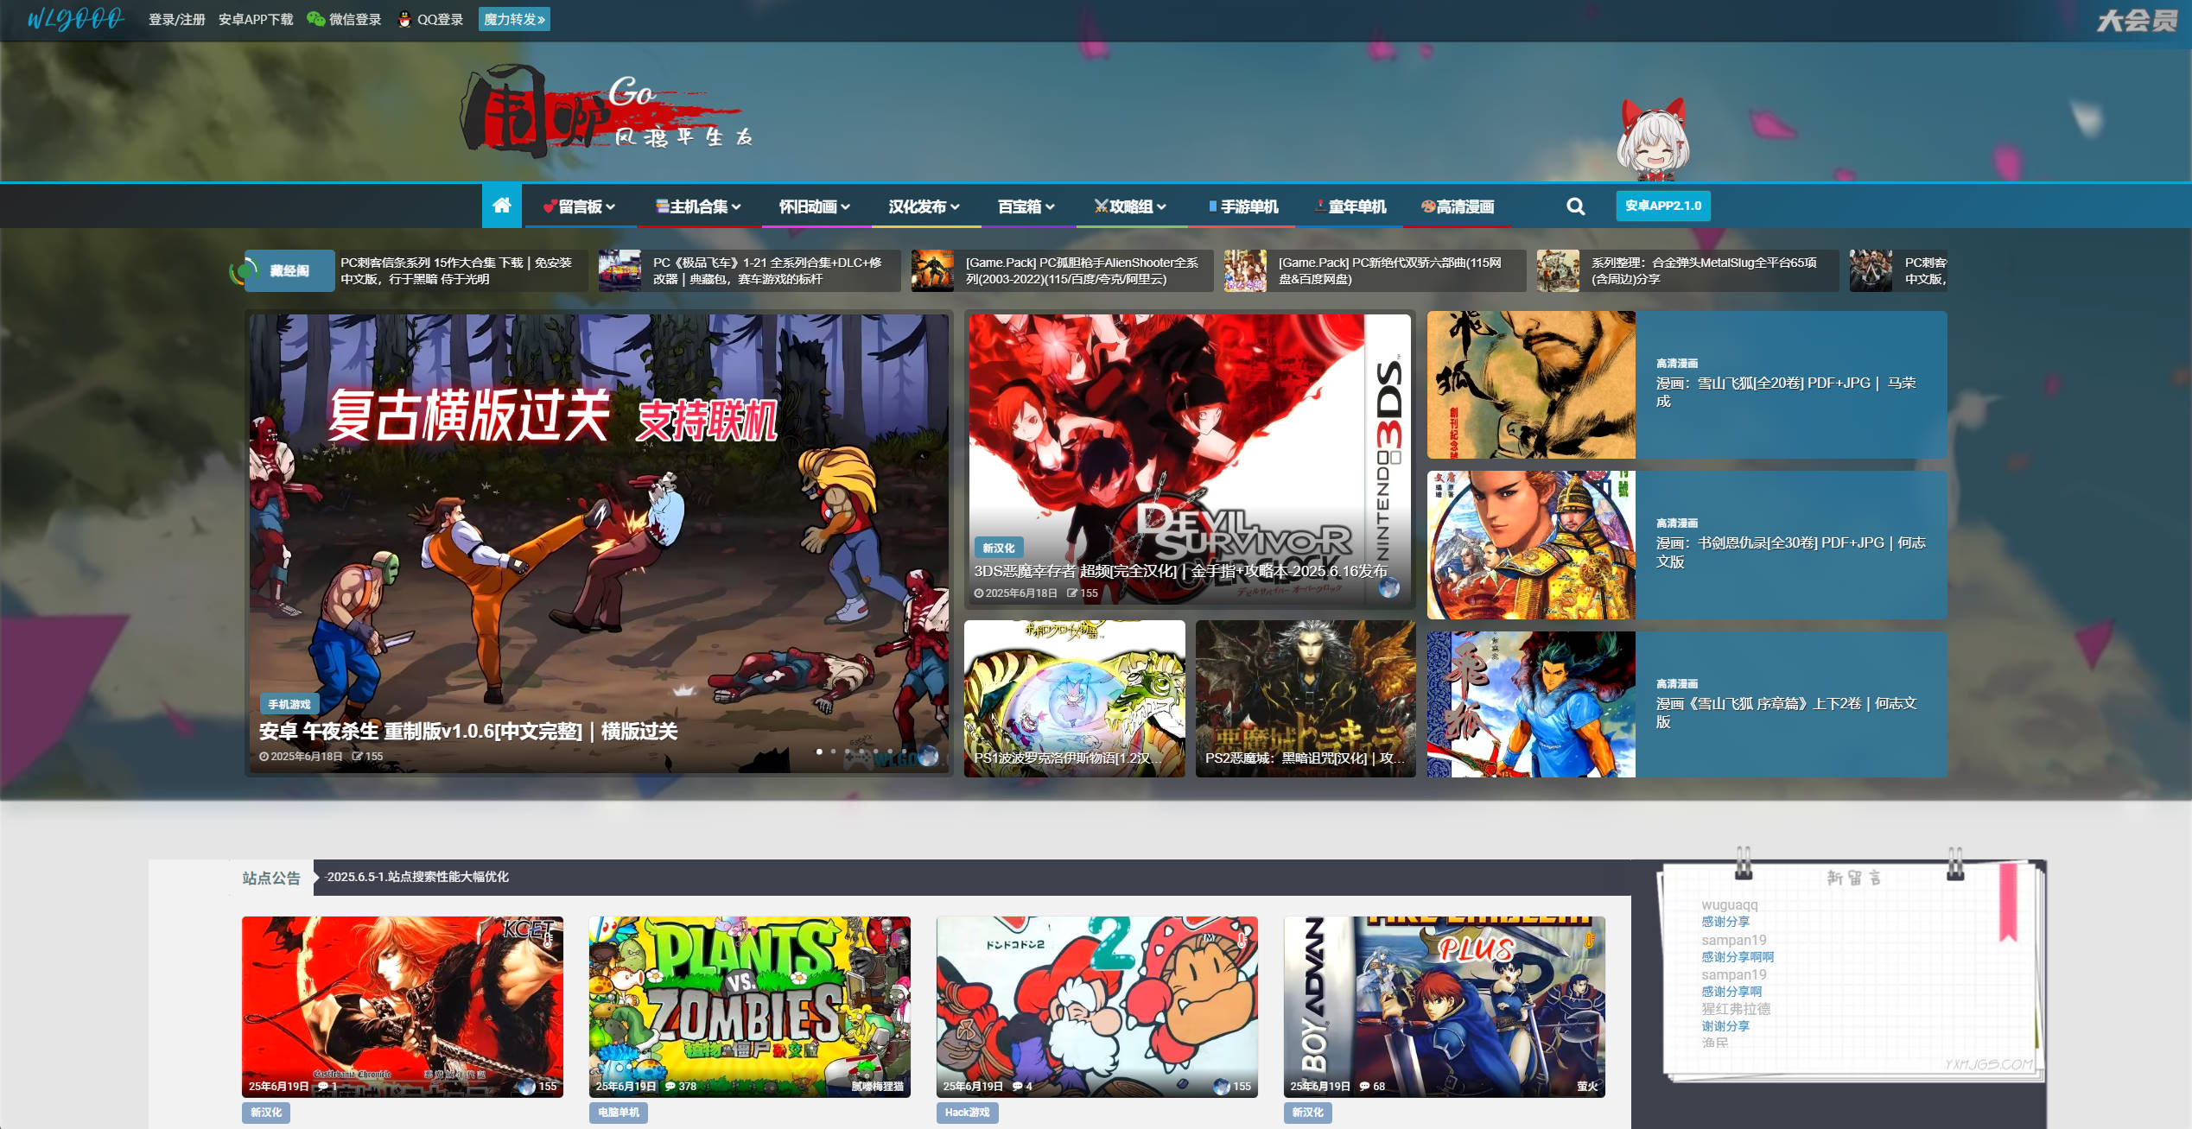Click the anime mascot girl icon
Screen dimensions: 2192x1129
pyautogui.click(x=1653, y=140)
